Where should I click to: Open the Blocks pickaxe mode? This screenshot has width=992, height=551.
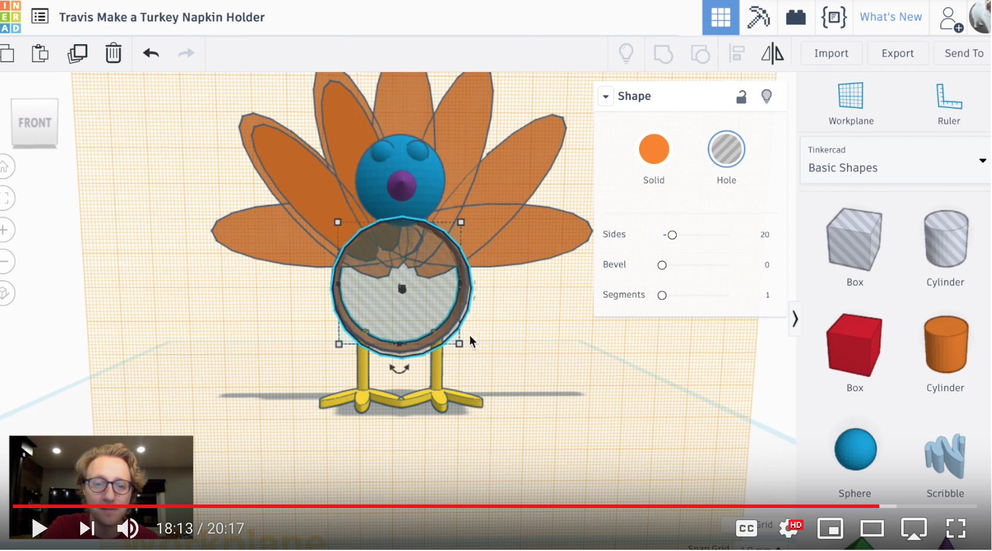[x=758, y=17]
